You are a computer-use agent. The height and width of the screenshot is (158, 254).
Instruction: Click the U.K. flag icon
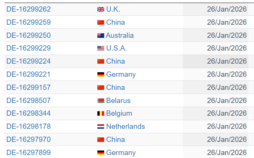[x=100, y=9]
